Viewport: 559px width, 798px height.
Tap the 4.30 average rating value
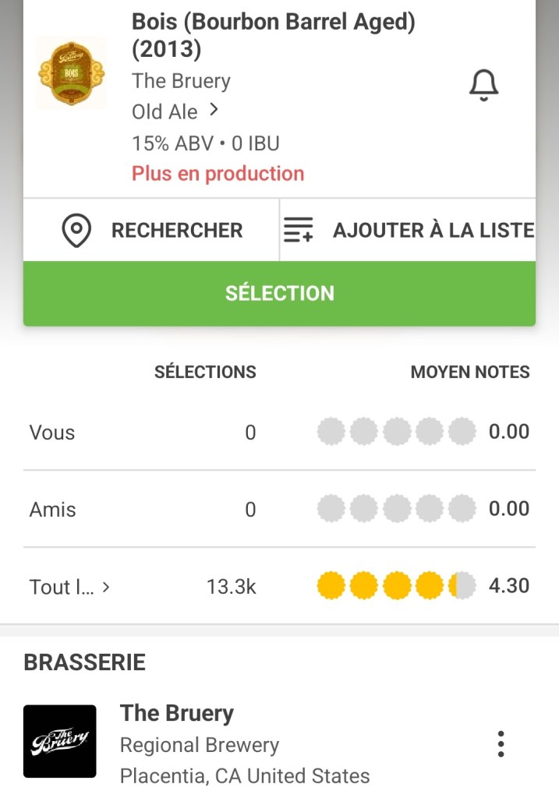point(509,586)
